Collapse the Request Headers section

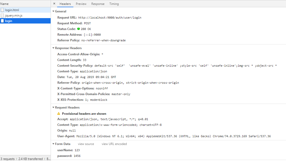tap(53, 107)
